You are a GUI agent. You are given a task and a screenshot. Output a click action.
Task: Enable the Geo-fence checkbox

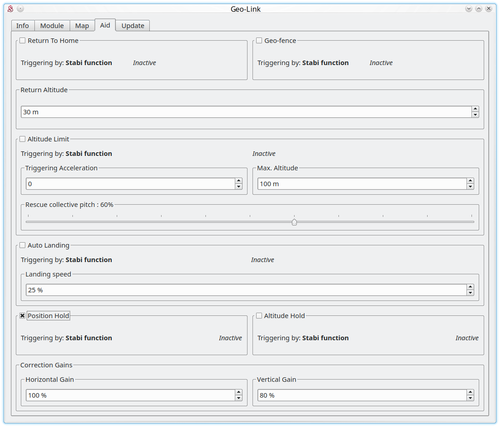point(259,41)
